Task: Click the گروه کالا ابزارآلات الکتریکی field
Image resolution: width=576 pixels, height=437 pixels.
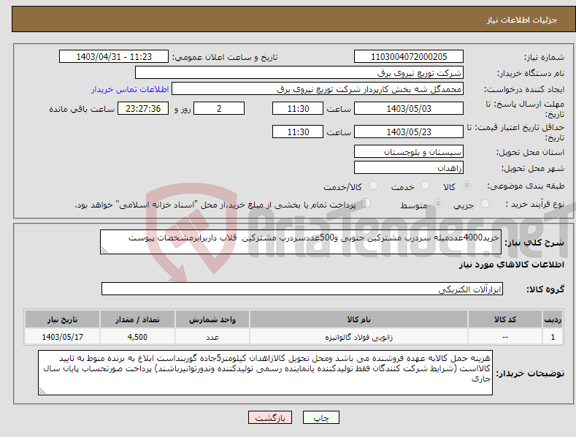Action: click(x=302, y=289)
